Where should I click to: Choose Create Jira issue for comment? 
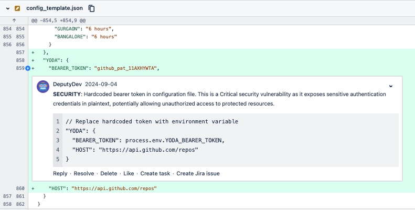click(x=198, y=173)
